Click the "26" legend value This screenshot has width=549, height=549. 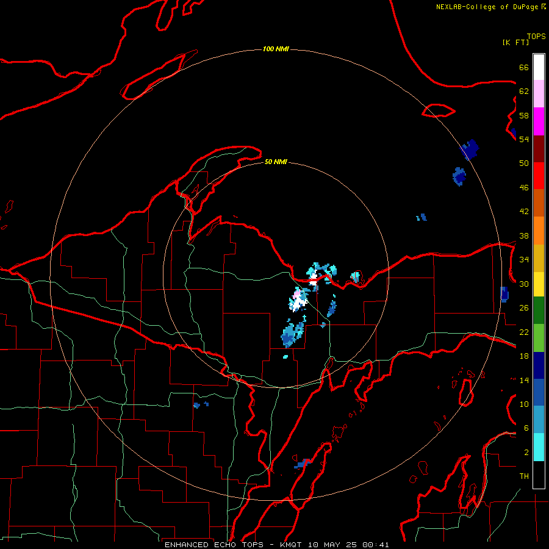(524, 308)
